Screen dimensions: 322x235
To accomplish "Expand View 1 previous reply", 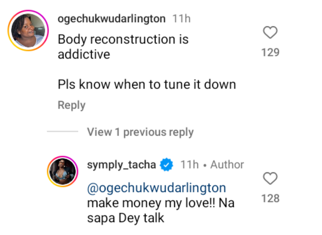I will pyautogui.click(x=140, y=132).
